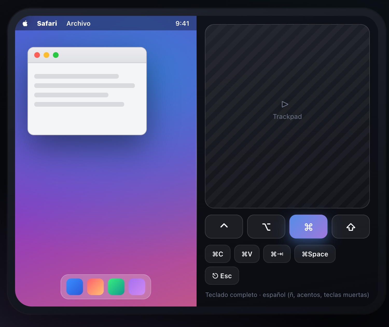This screenshot has width=389, height=327.
Task: Open the green app in the dock
Action: click(116, 287)
